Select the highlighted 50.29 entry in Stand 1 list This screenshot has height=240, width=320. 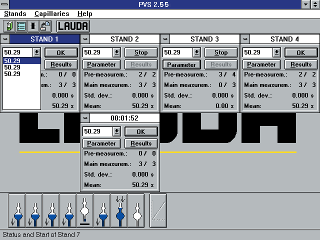click(x=21, y=61)
